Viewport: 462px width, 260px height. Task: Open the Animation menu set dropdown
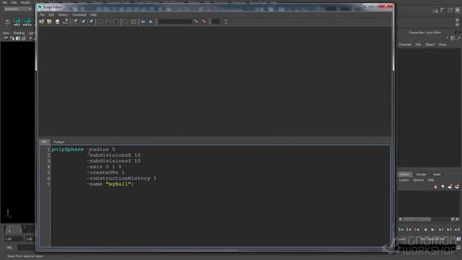pos(17,9)
